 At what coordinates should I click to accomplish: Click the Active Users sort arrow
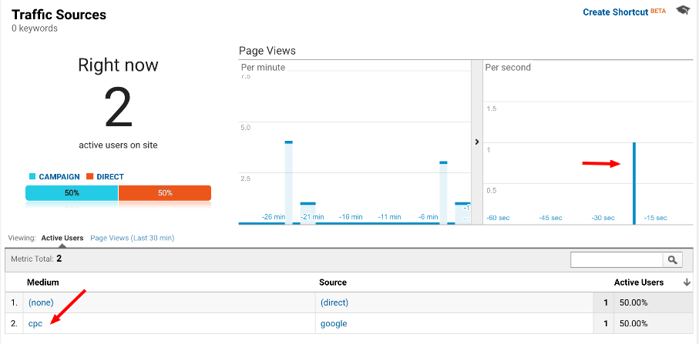[x=687, y=282]
